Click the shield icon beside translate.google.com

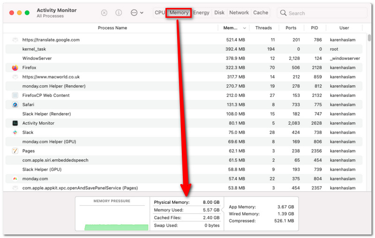click(x=15, y=40)
